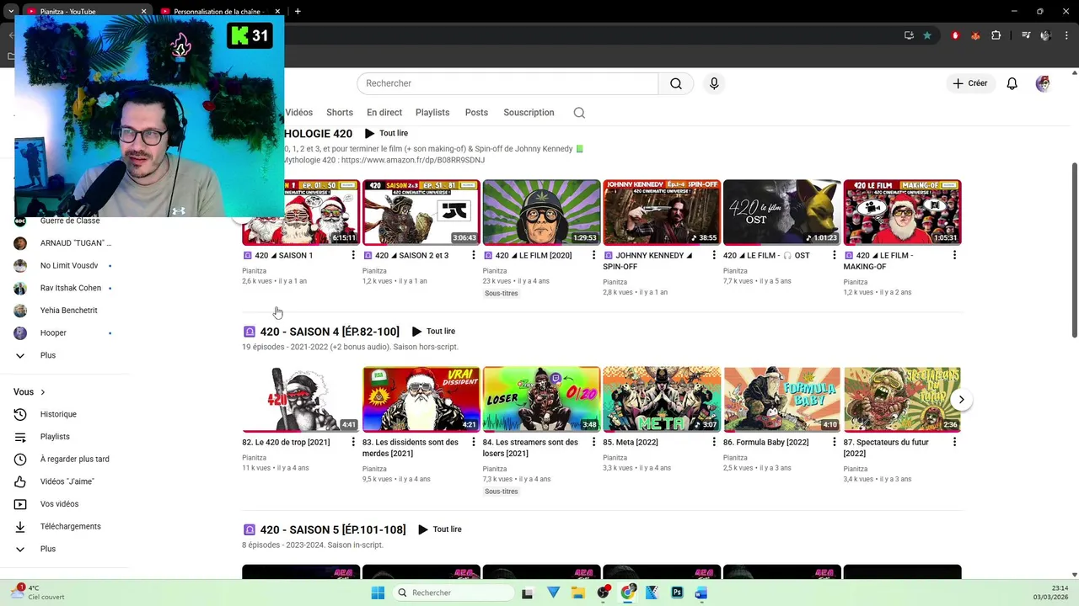The width and height of the screenshot is (1079, 606).
Task: Open the MetaMask fox extension
Action: (x=975, y=35)
